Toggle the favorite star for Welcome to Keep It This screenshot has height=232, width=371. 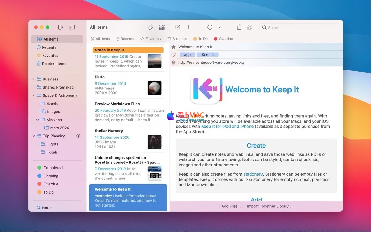pyautogui.click(x=174, y=47)
